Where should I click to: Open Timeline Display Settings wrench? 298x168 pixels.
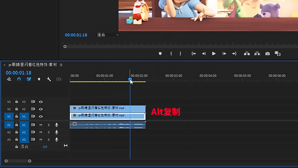[49, 79]
